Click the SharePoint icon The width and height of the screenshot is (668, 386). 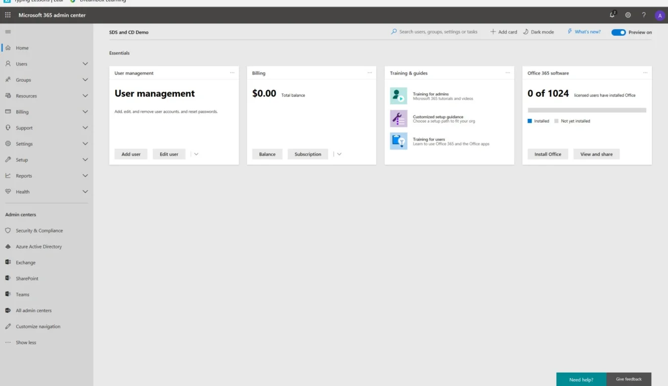[8, 279]
